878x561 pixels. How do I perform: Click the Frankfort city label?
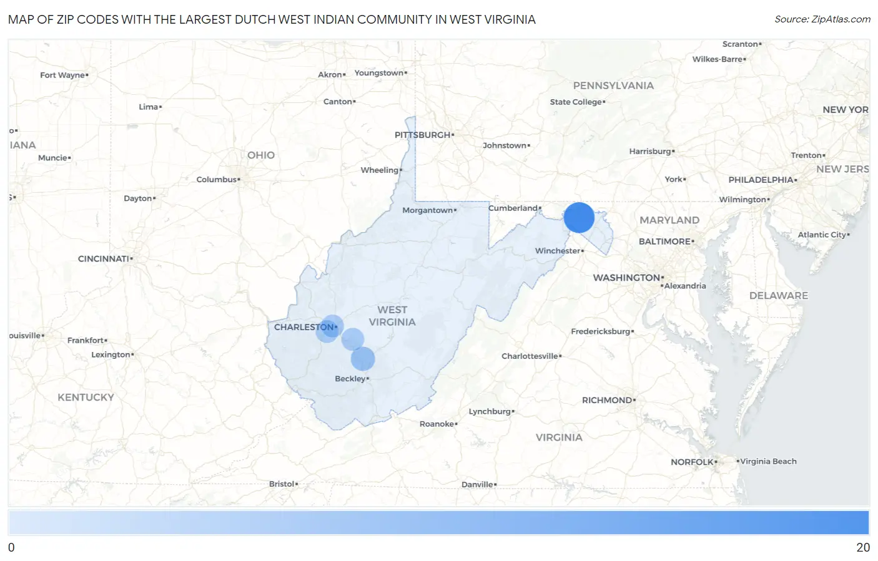click(86, 340)
